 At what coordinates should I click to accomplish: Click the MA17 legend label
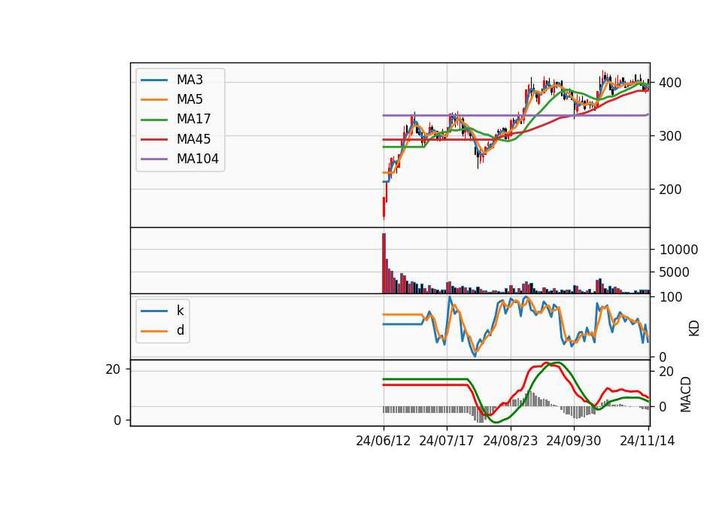point(193,120)
